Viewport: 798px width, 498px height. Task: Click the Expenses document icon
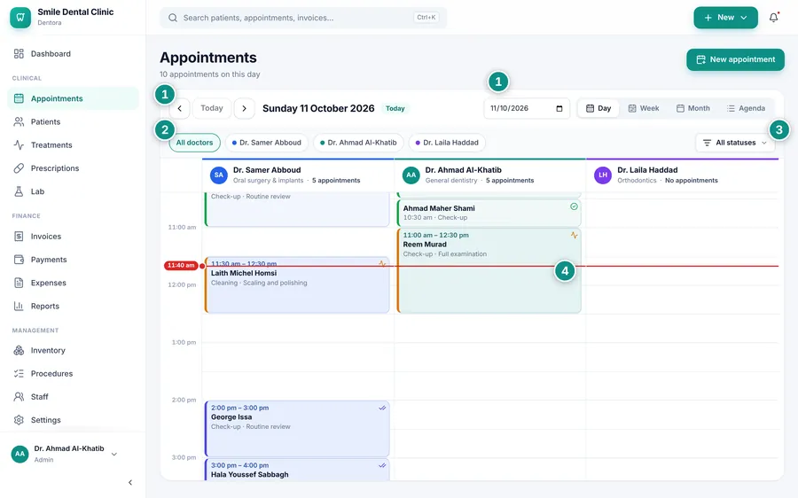coord(19,283)
